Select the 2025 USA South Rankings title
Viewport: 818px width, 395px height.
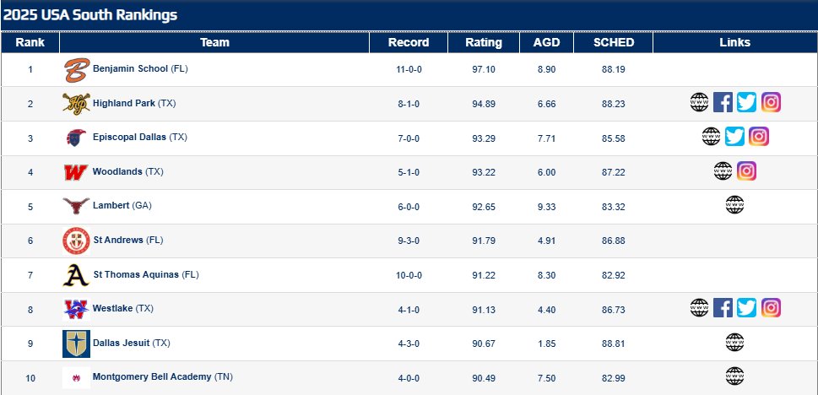[x=89, y=15]
